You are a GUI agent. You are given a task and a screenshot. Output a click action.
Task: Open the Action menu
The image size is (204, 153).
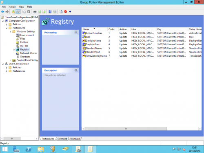click(x=12, y=7)
